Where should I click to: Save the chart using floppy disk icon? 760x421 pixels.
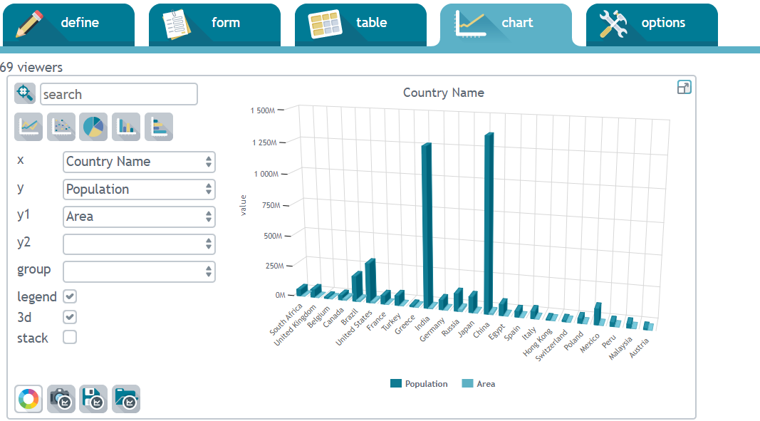pos(93,399)
